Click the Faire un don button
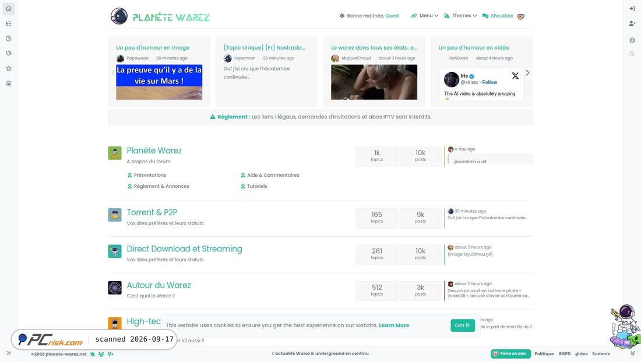The image size is (641, 361). (x=510, y=353)
